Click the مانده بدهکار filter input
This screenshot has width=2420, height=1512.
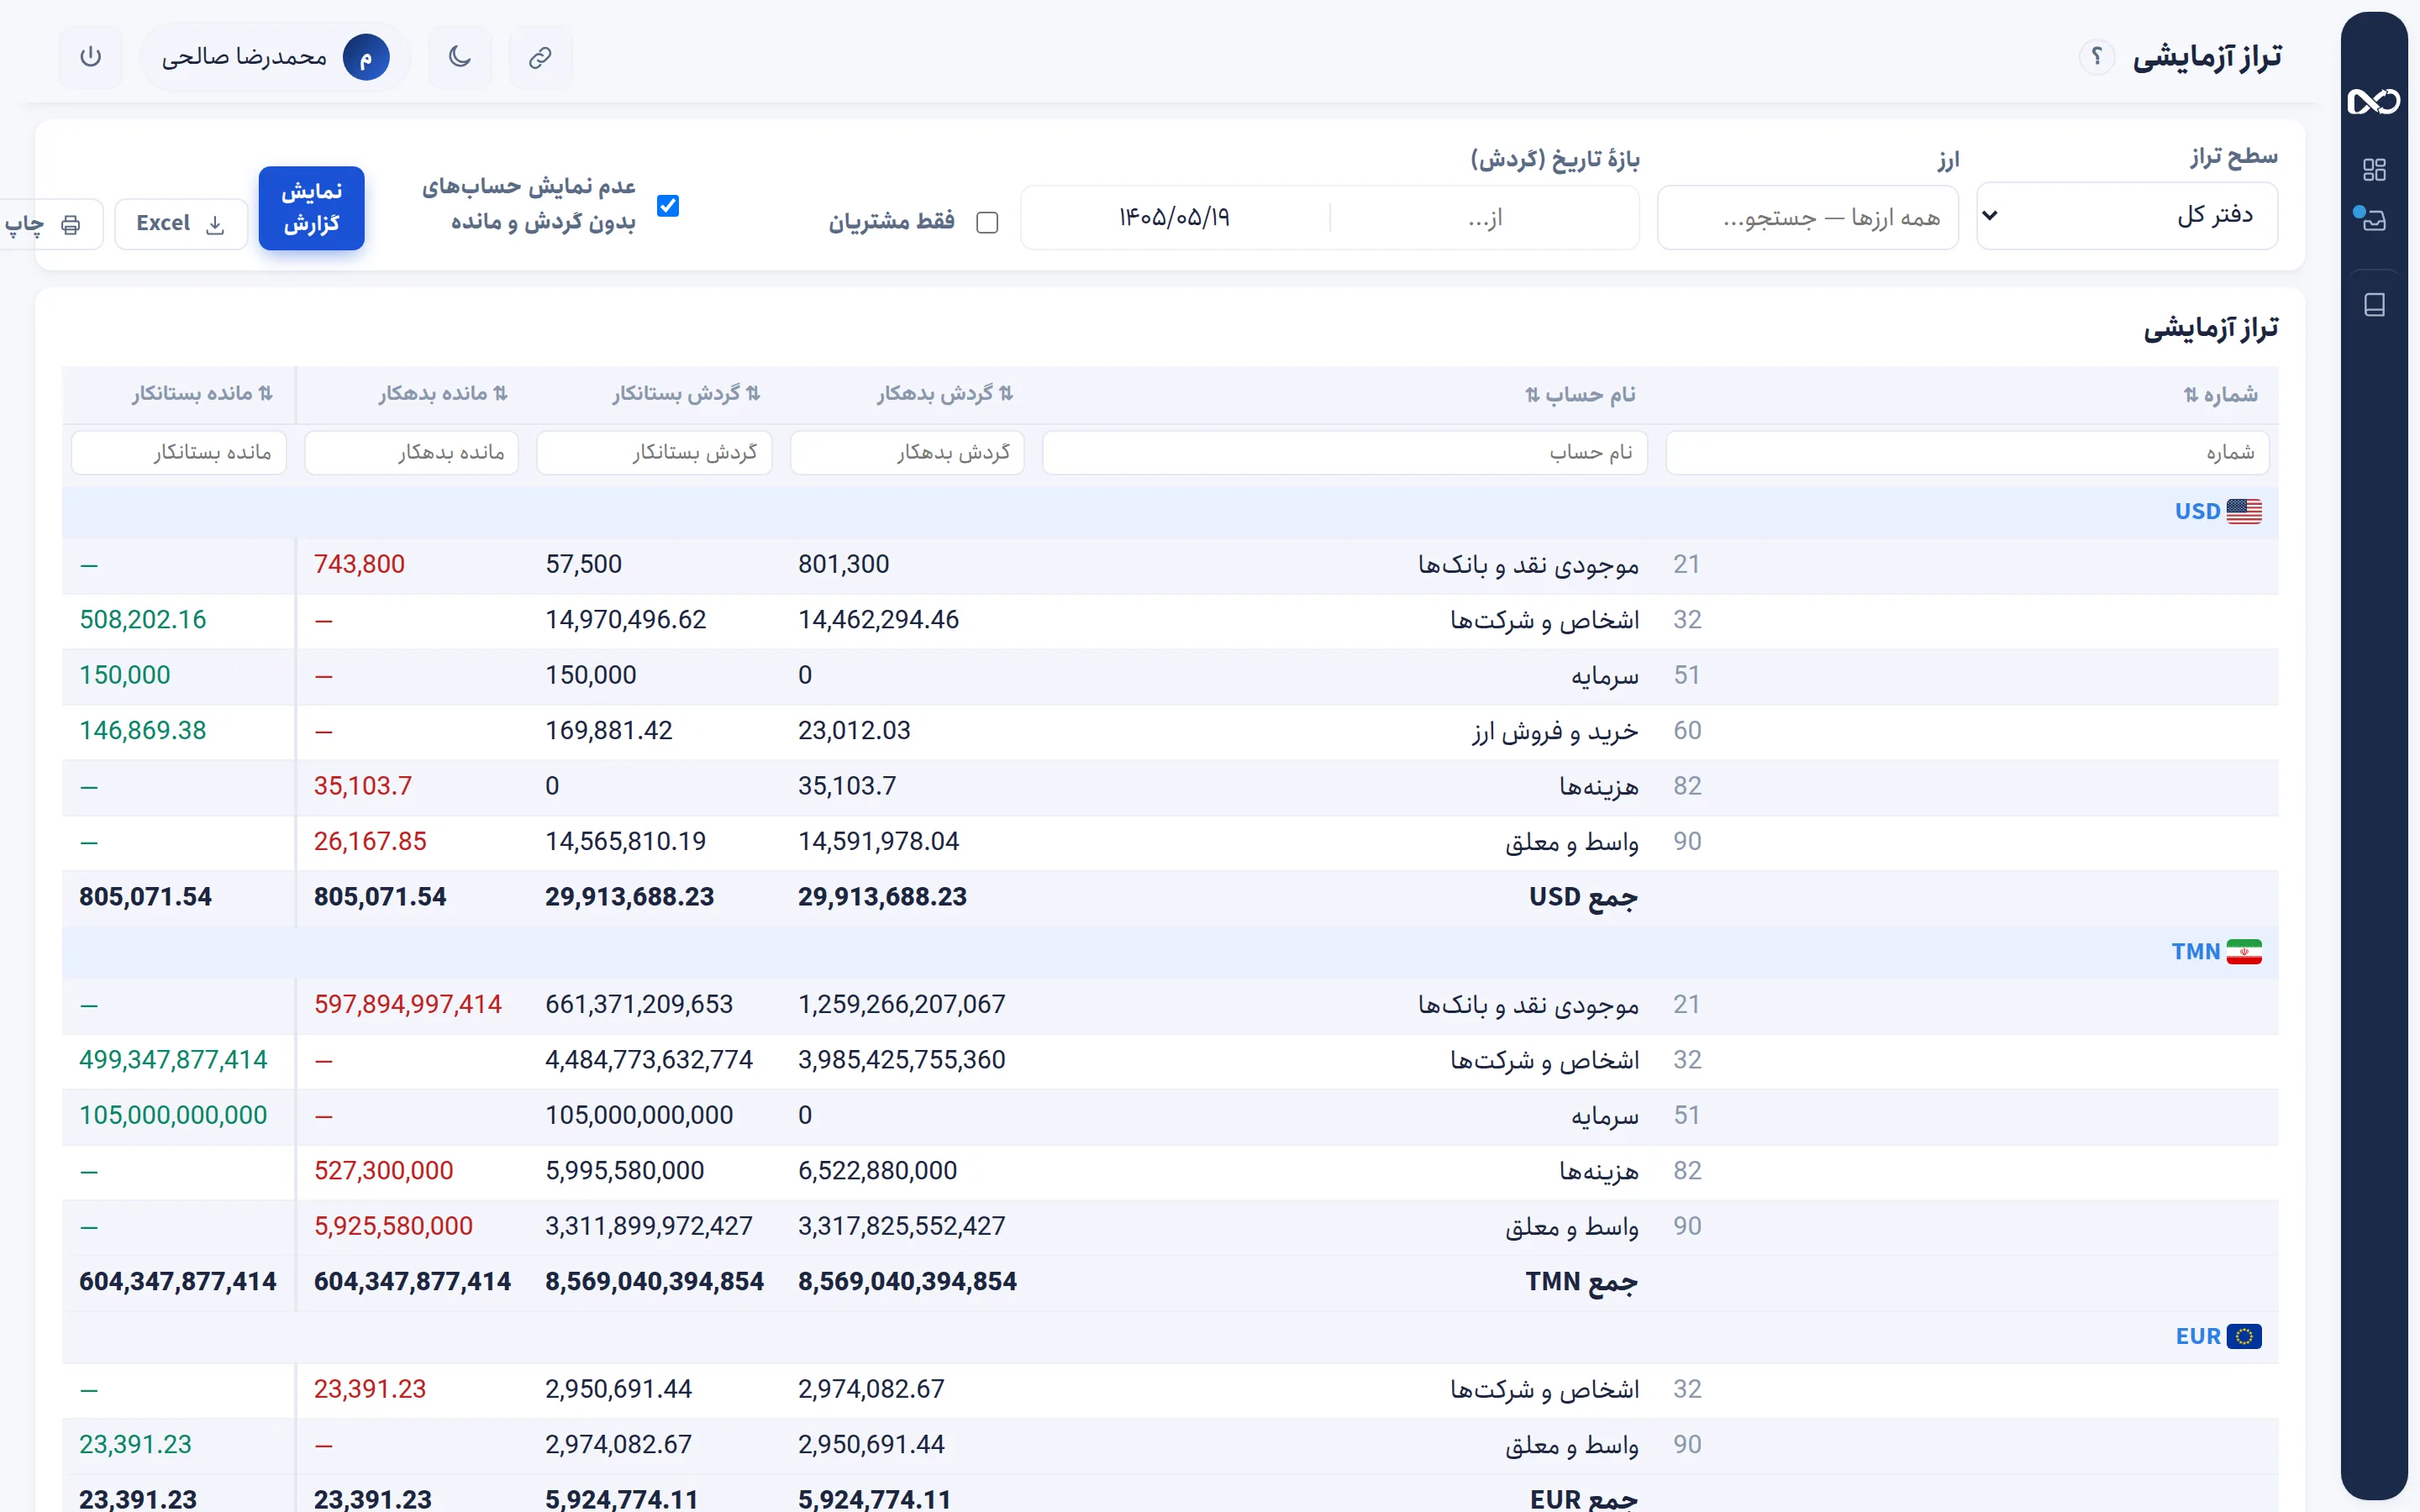pos(411,452)
